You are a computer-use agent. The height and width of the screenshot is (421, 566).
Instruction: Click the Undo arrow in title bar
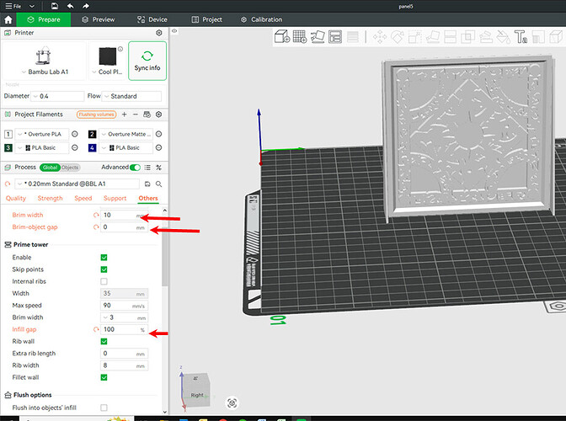point(71,6)
